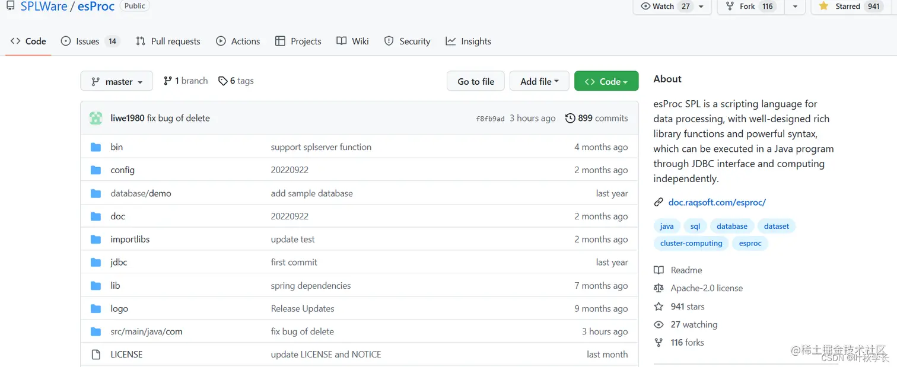
Task: Open commit hash f8fb9ad
Action: (490, 119)
